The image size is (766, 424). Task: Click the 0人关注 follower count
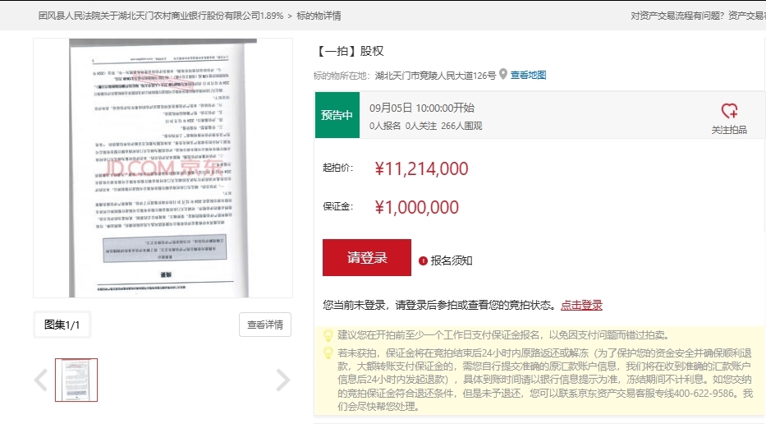tap(421, 126)
